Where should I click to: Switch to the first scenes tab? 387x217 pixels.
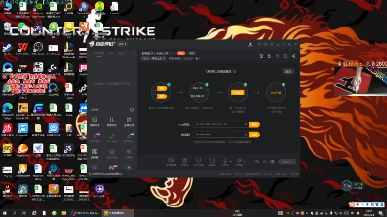pos(99,54)
